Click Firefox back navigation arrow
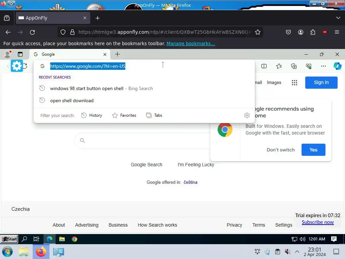The height and width of the screenshot is (259, 345). (x=8, y=32)
